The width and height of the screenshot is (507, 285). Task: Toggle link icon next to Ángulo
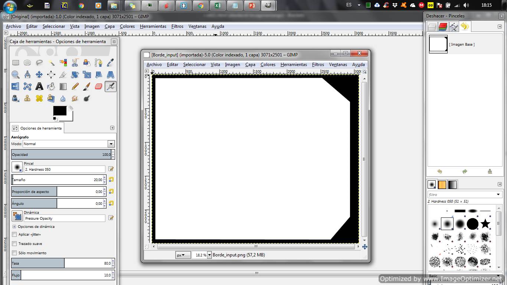111,203
